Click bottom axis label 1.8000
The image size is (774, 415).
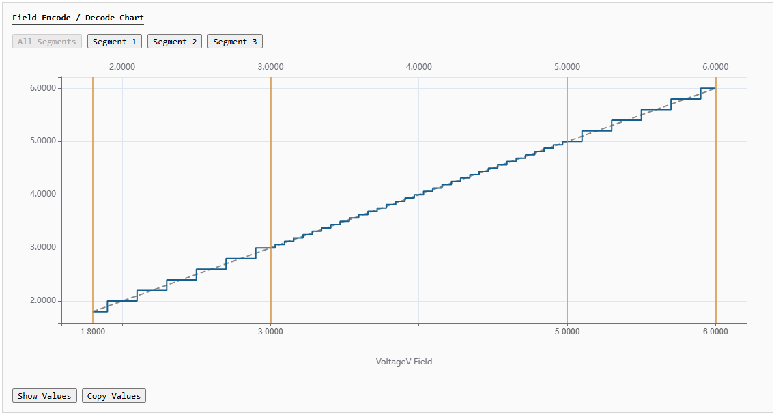(93, 332)
